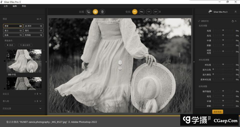Collapse the 预设 presets section chevron
The height and width of the screenshot is (127, 240).
pos(40,19)
